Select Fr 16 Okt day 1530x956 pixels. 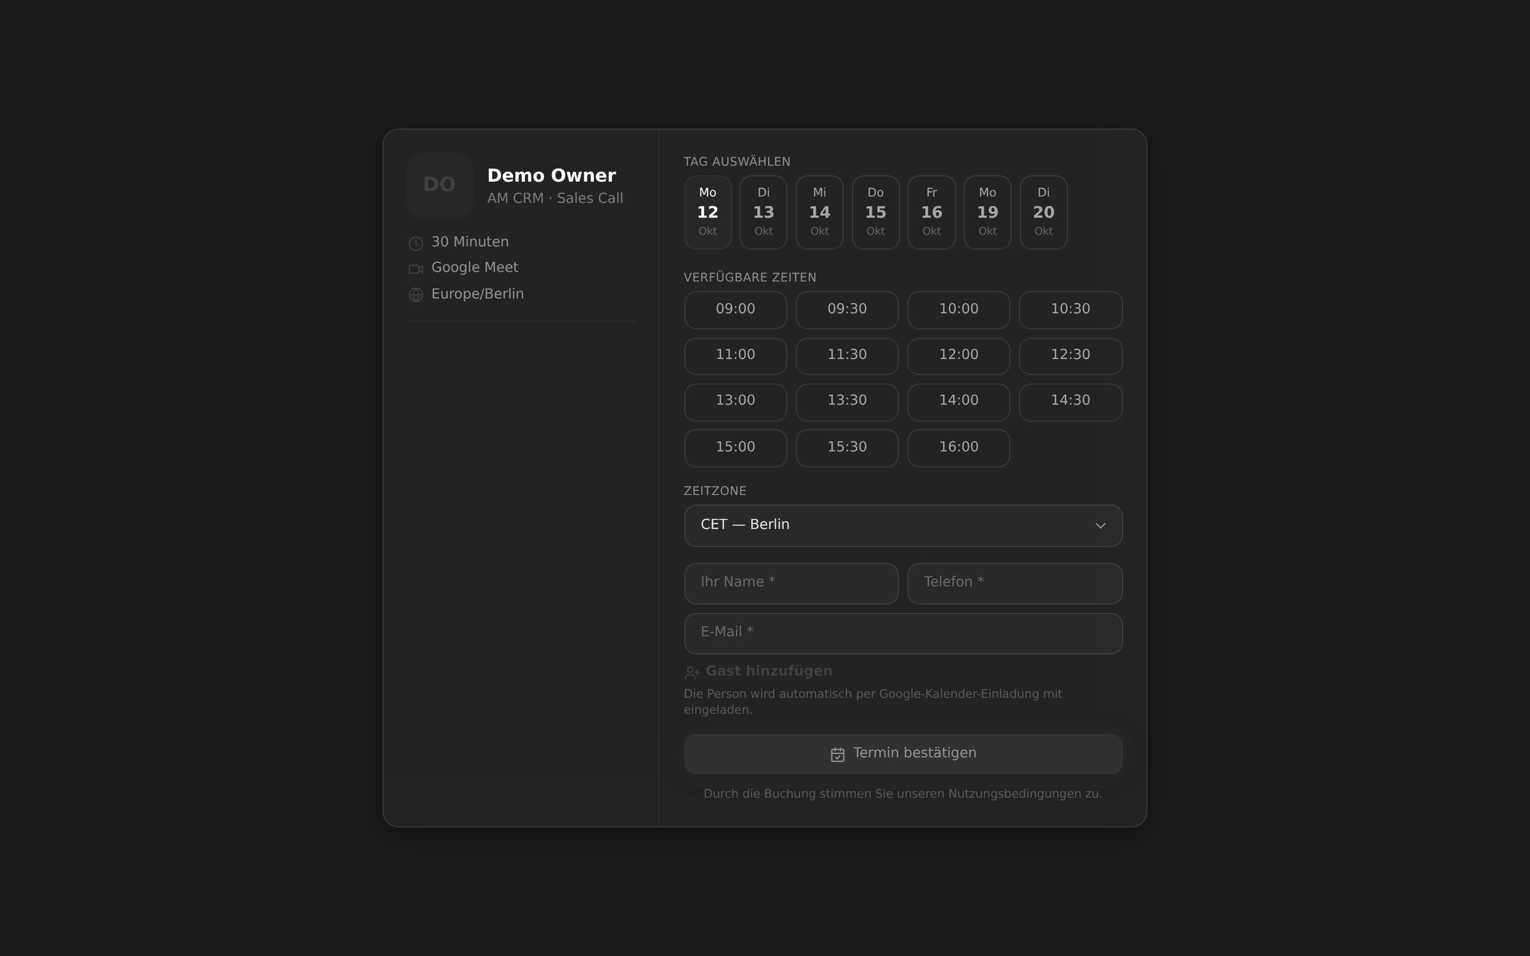tap(931, 213)
